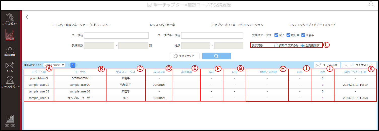Click the 強制完了 status cell
This screenshot has width=379, height=131.
pyautogui.click(x=126, y=85)
